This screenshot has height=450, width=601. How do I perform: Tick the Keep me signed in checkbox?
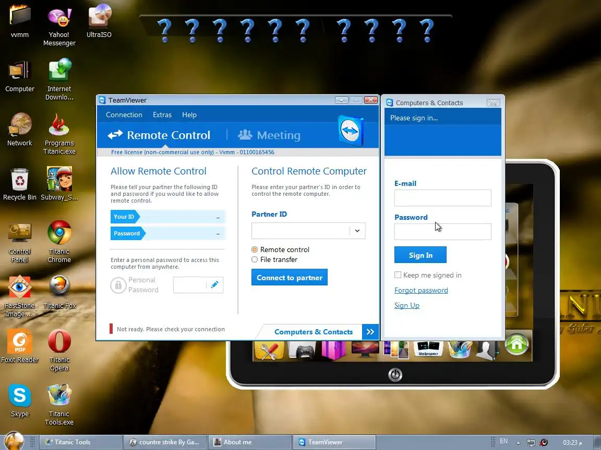coord(398,275)
